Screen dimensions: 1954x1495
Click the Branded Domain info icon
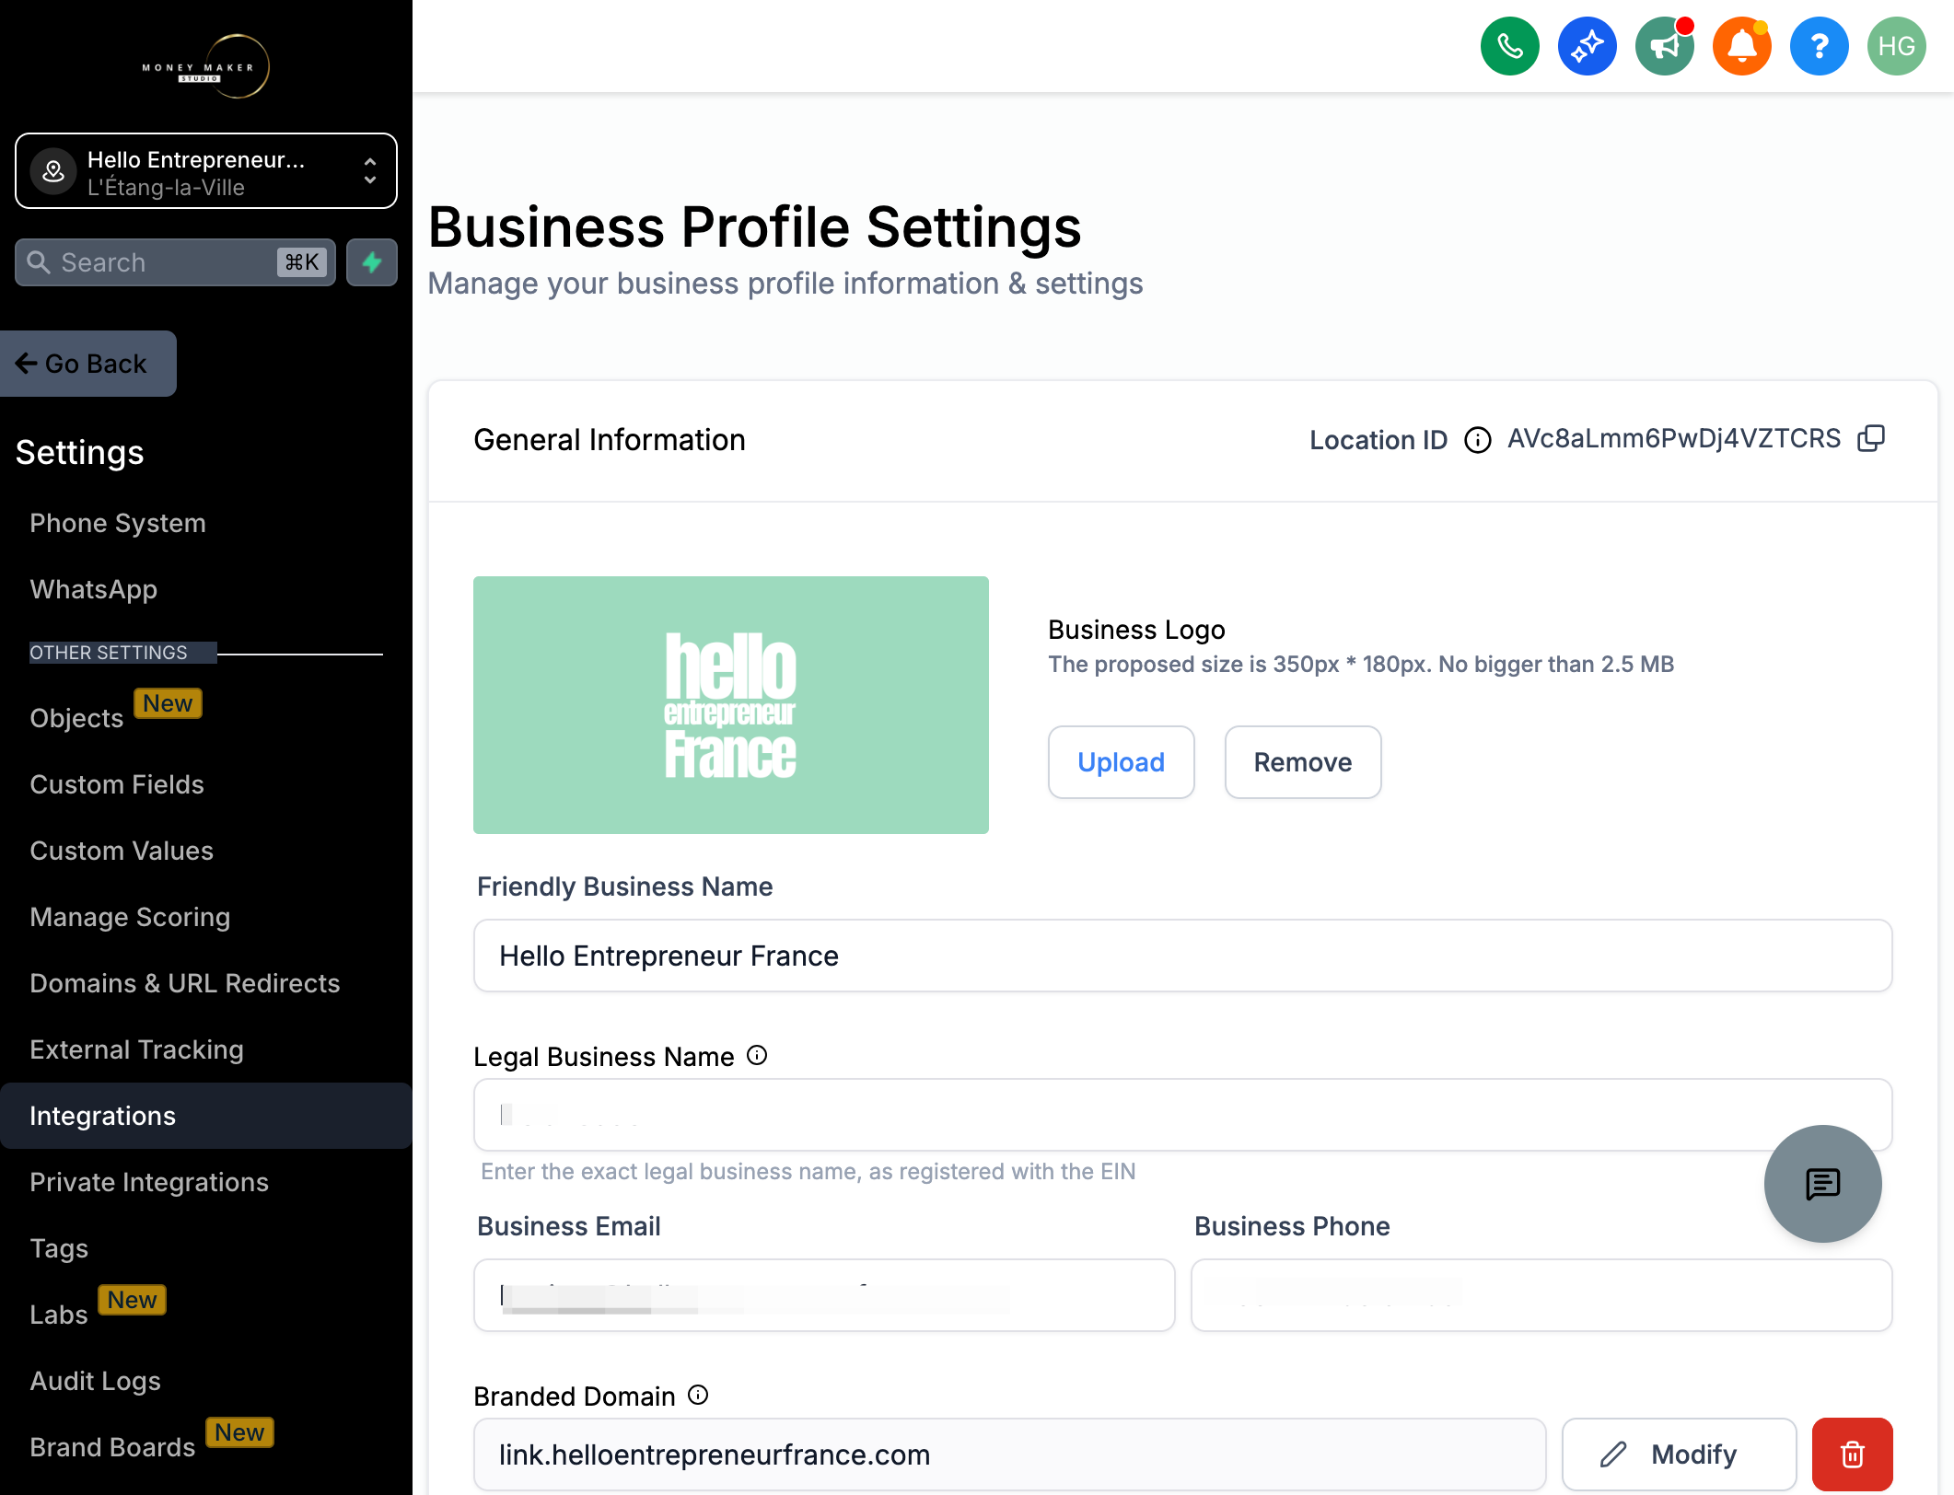pyautogui.click(x=698, y=1395)
